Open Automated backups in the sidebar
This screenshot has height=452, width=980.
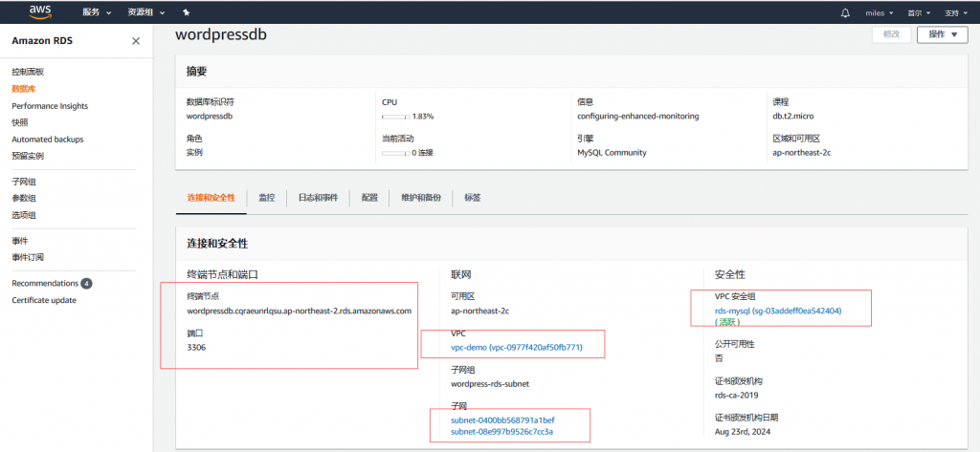pos(48,140)
